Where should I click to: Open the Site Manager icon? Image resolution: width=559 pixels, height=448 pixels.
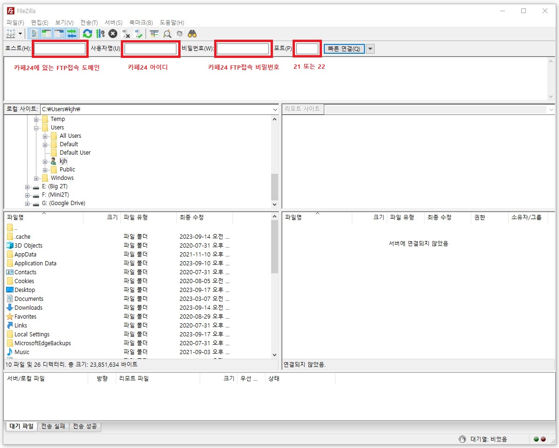click(11, 34)
